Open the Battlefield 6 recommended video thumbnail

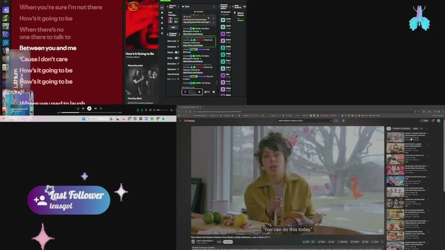pyautogui.click(x=395, y=148)
